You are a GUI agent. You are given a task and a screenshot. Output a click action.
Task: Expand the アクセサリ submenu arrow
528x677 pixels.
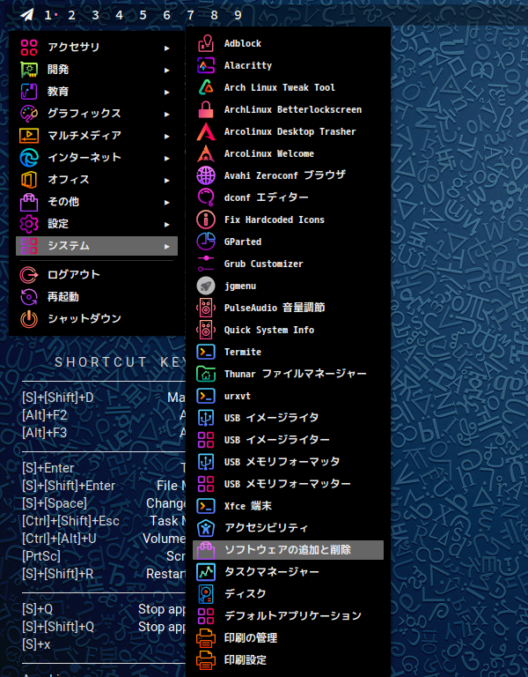tap(167, 48)
